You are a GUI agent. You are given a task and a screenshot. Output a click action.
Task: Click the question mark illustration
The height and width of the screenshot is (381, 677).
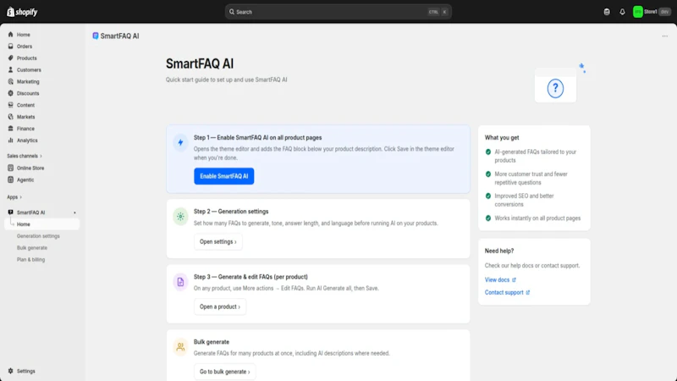pos(555,88)
